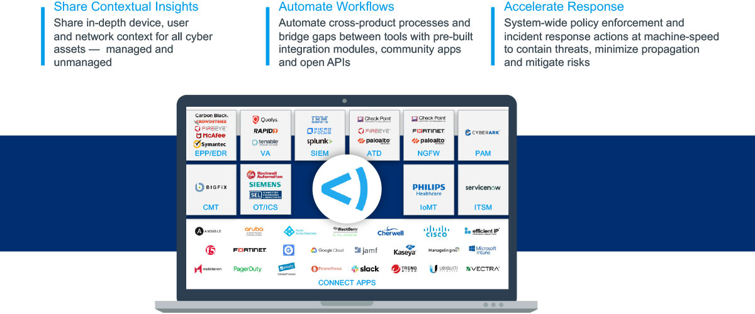Image resolution: width=755 pixels, height=314 pixels.
Task: Click the FireEye logo in EPP/EDR tile
Action: (211, 128)
